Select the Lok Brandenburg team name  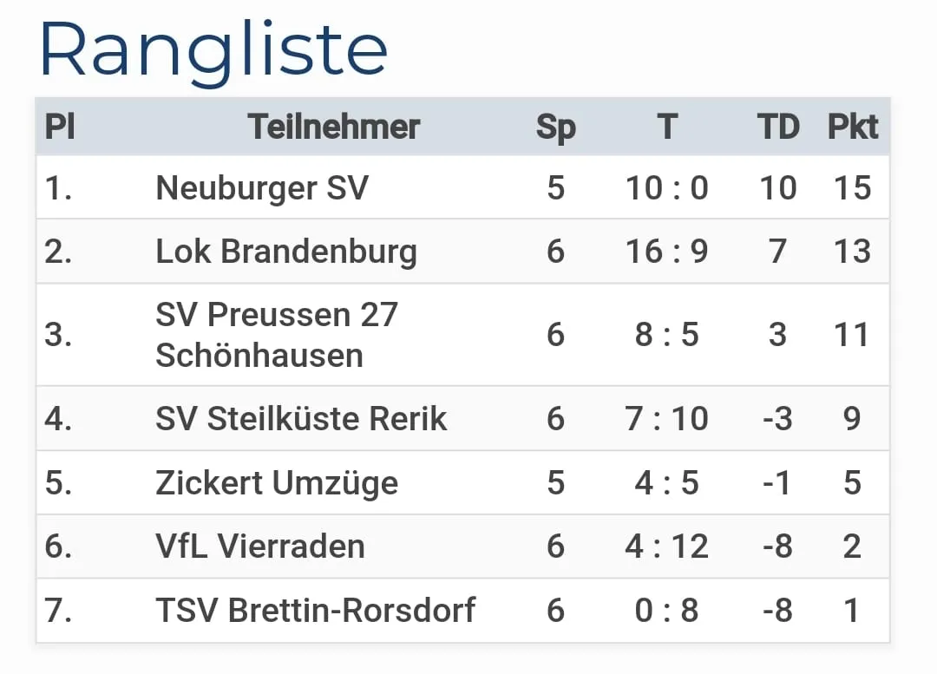click(286, 252)
